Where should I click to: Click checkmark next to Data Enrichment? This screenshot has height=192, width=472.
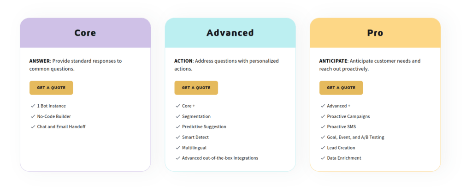pos(323,158)
